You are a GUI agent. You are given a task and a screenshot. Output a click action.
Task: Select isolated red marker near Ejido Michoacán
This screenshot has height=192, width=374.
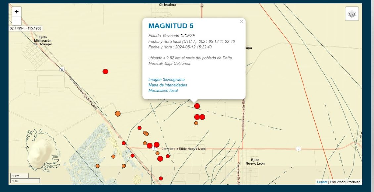(x=105, y=71)
